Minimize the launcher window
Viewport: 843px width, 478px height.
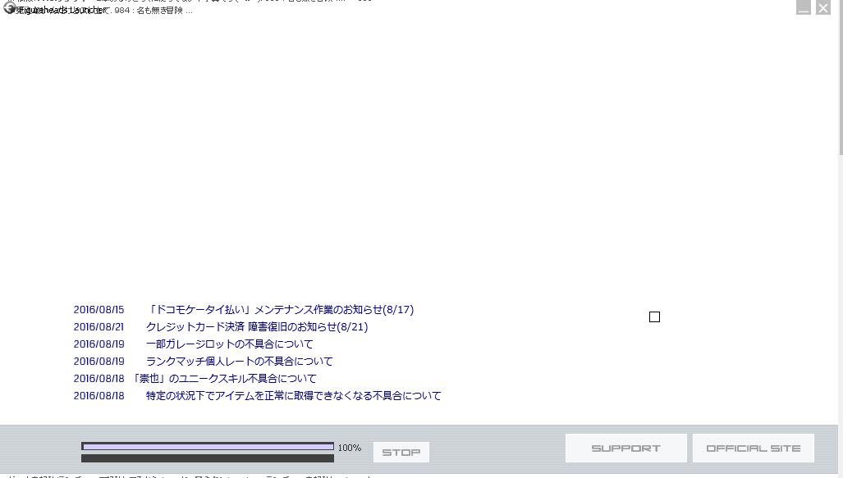coord(804,8)
